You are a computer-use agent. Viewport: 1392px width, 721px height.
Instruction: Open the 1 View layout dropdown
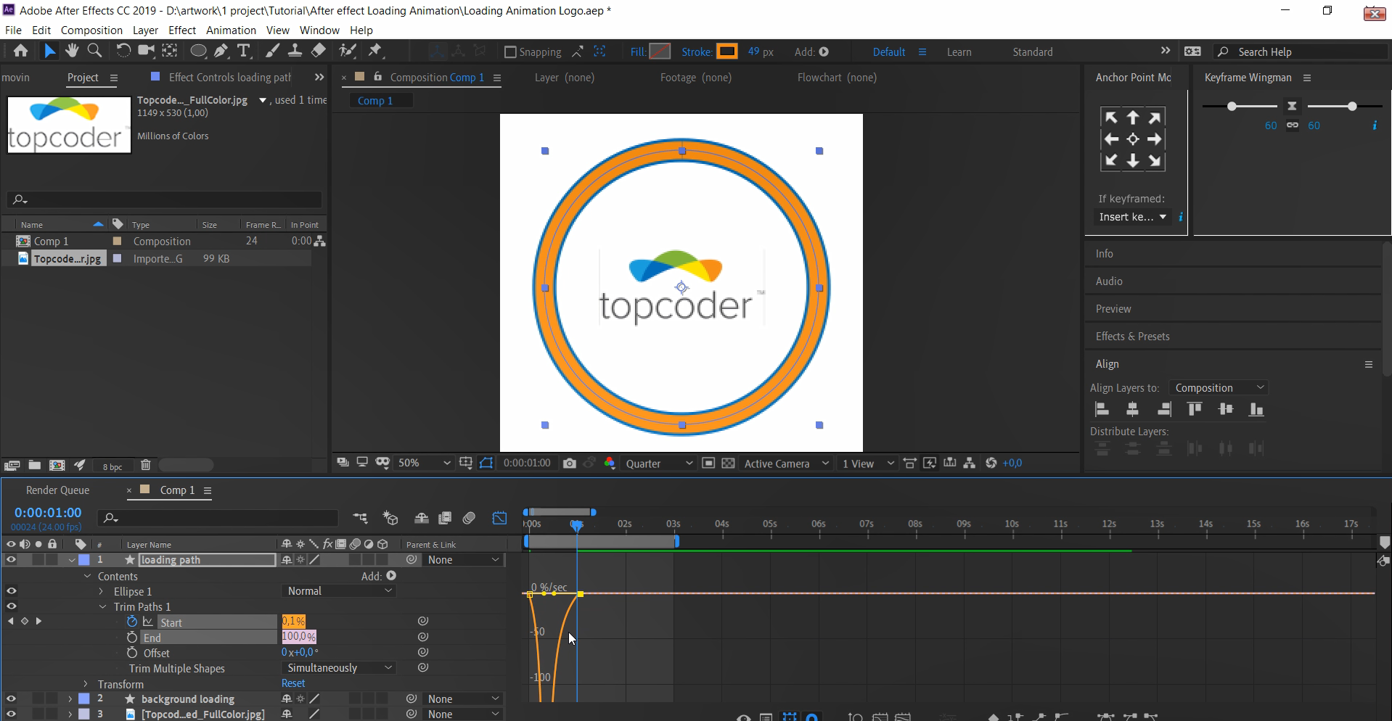868,463
